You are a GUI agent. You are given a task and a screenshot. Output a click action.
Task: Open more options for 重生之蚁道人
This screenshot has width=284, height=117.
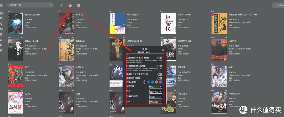coord(124,11)
